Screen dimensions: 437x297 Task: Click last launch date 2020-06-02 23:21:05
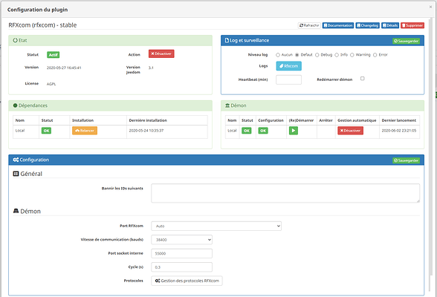pos(399,131)
